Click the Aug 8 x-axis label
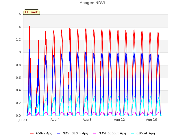The image size is (185, 139). tap(87, 120)
